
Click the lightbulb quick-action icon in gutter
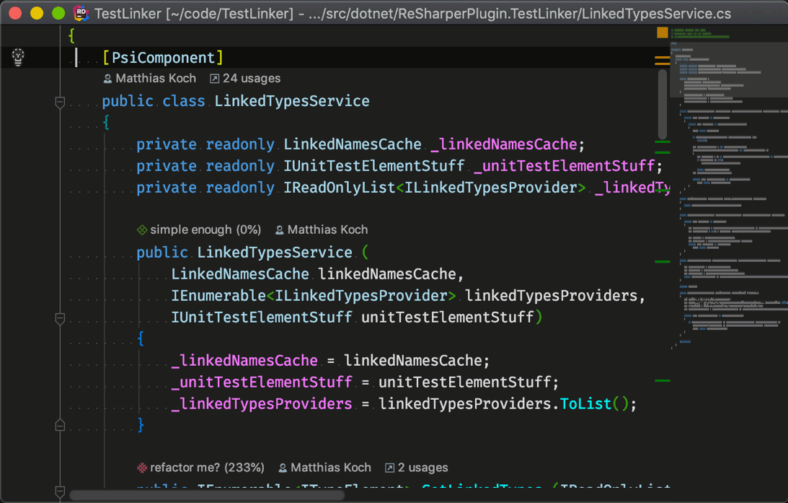[18, 57]
